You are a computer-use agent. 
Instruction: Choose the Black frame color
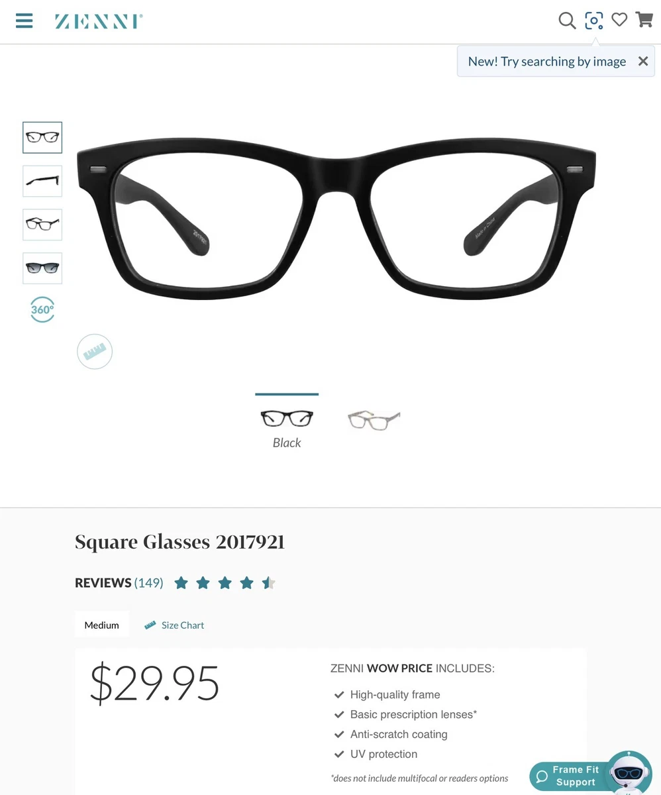pyautogui.click(x=287, y=423)
